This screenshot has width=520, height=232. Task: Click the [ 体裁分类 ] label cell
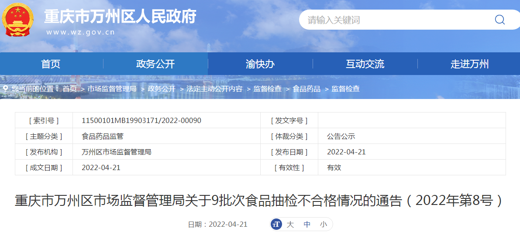[289, 136]
